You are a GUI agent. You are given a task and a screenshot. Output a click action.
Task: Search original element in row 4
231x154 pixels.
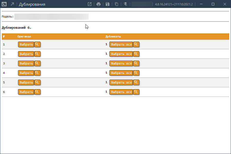[37, 73]
